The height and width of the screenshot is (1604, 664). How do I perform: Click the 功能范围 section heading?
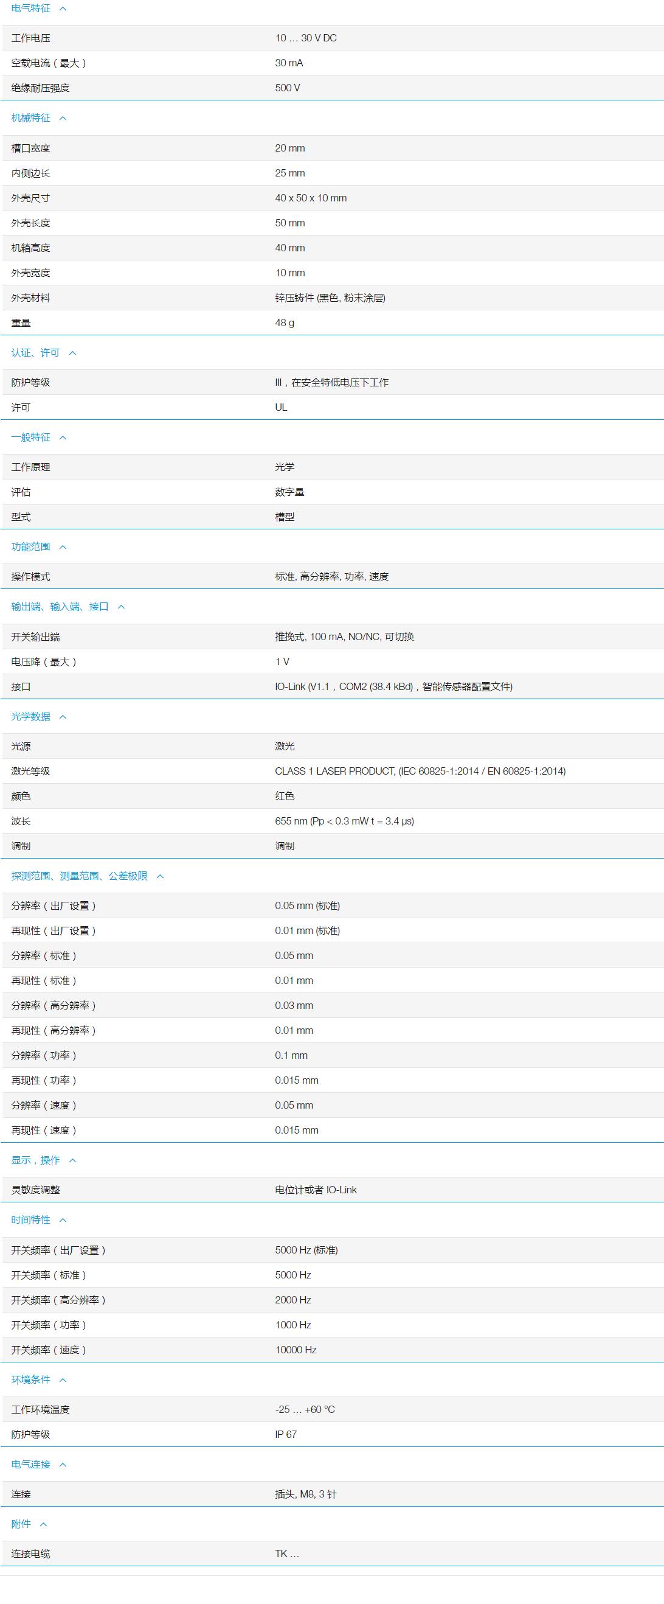[x=30, y=546]
